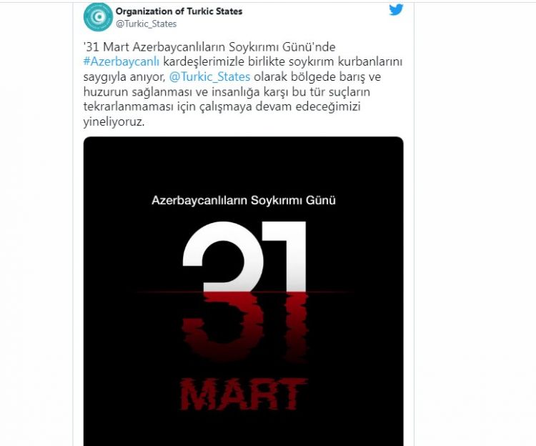This screenshot has height=446, width=536.
Task: Click the Twitter bird logo icon
Action: tap(396, 9)
